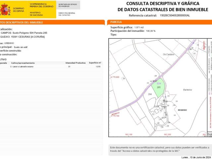Select the '1.070' surface cell
The width and height of the screenshot is (212, 159).
(98, 67)
